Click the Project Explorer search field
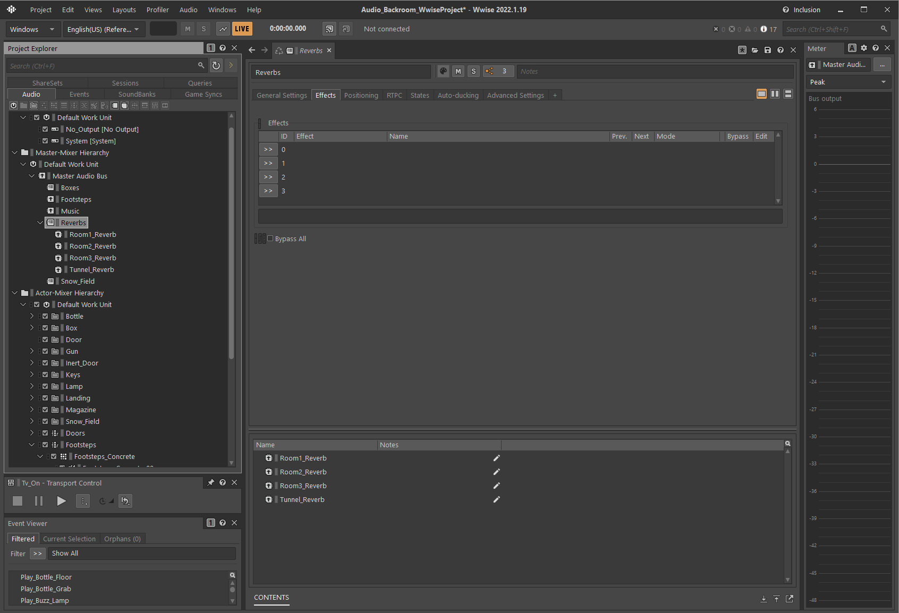The width and height of the screenshot is (899, 613). (x=101, y=66)
